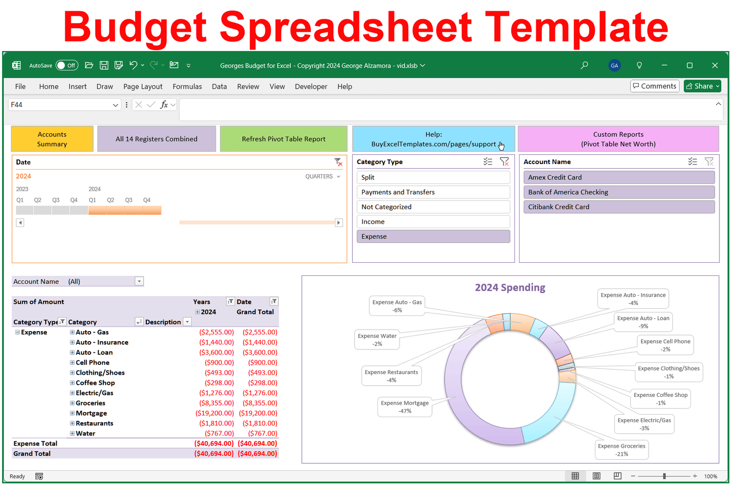Open the Category Type filter dropdown
Viewport: 731px width, 485px height.
pyautogui.click(x=62, y=321)
